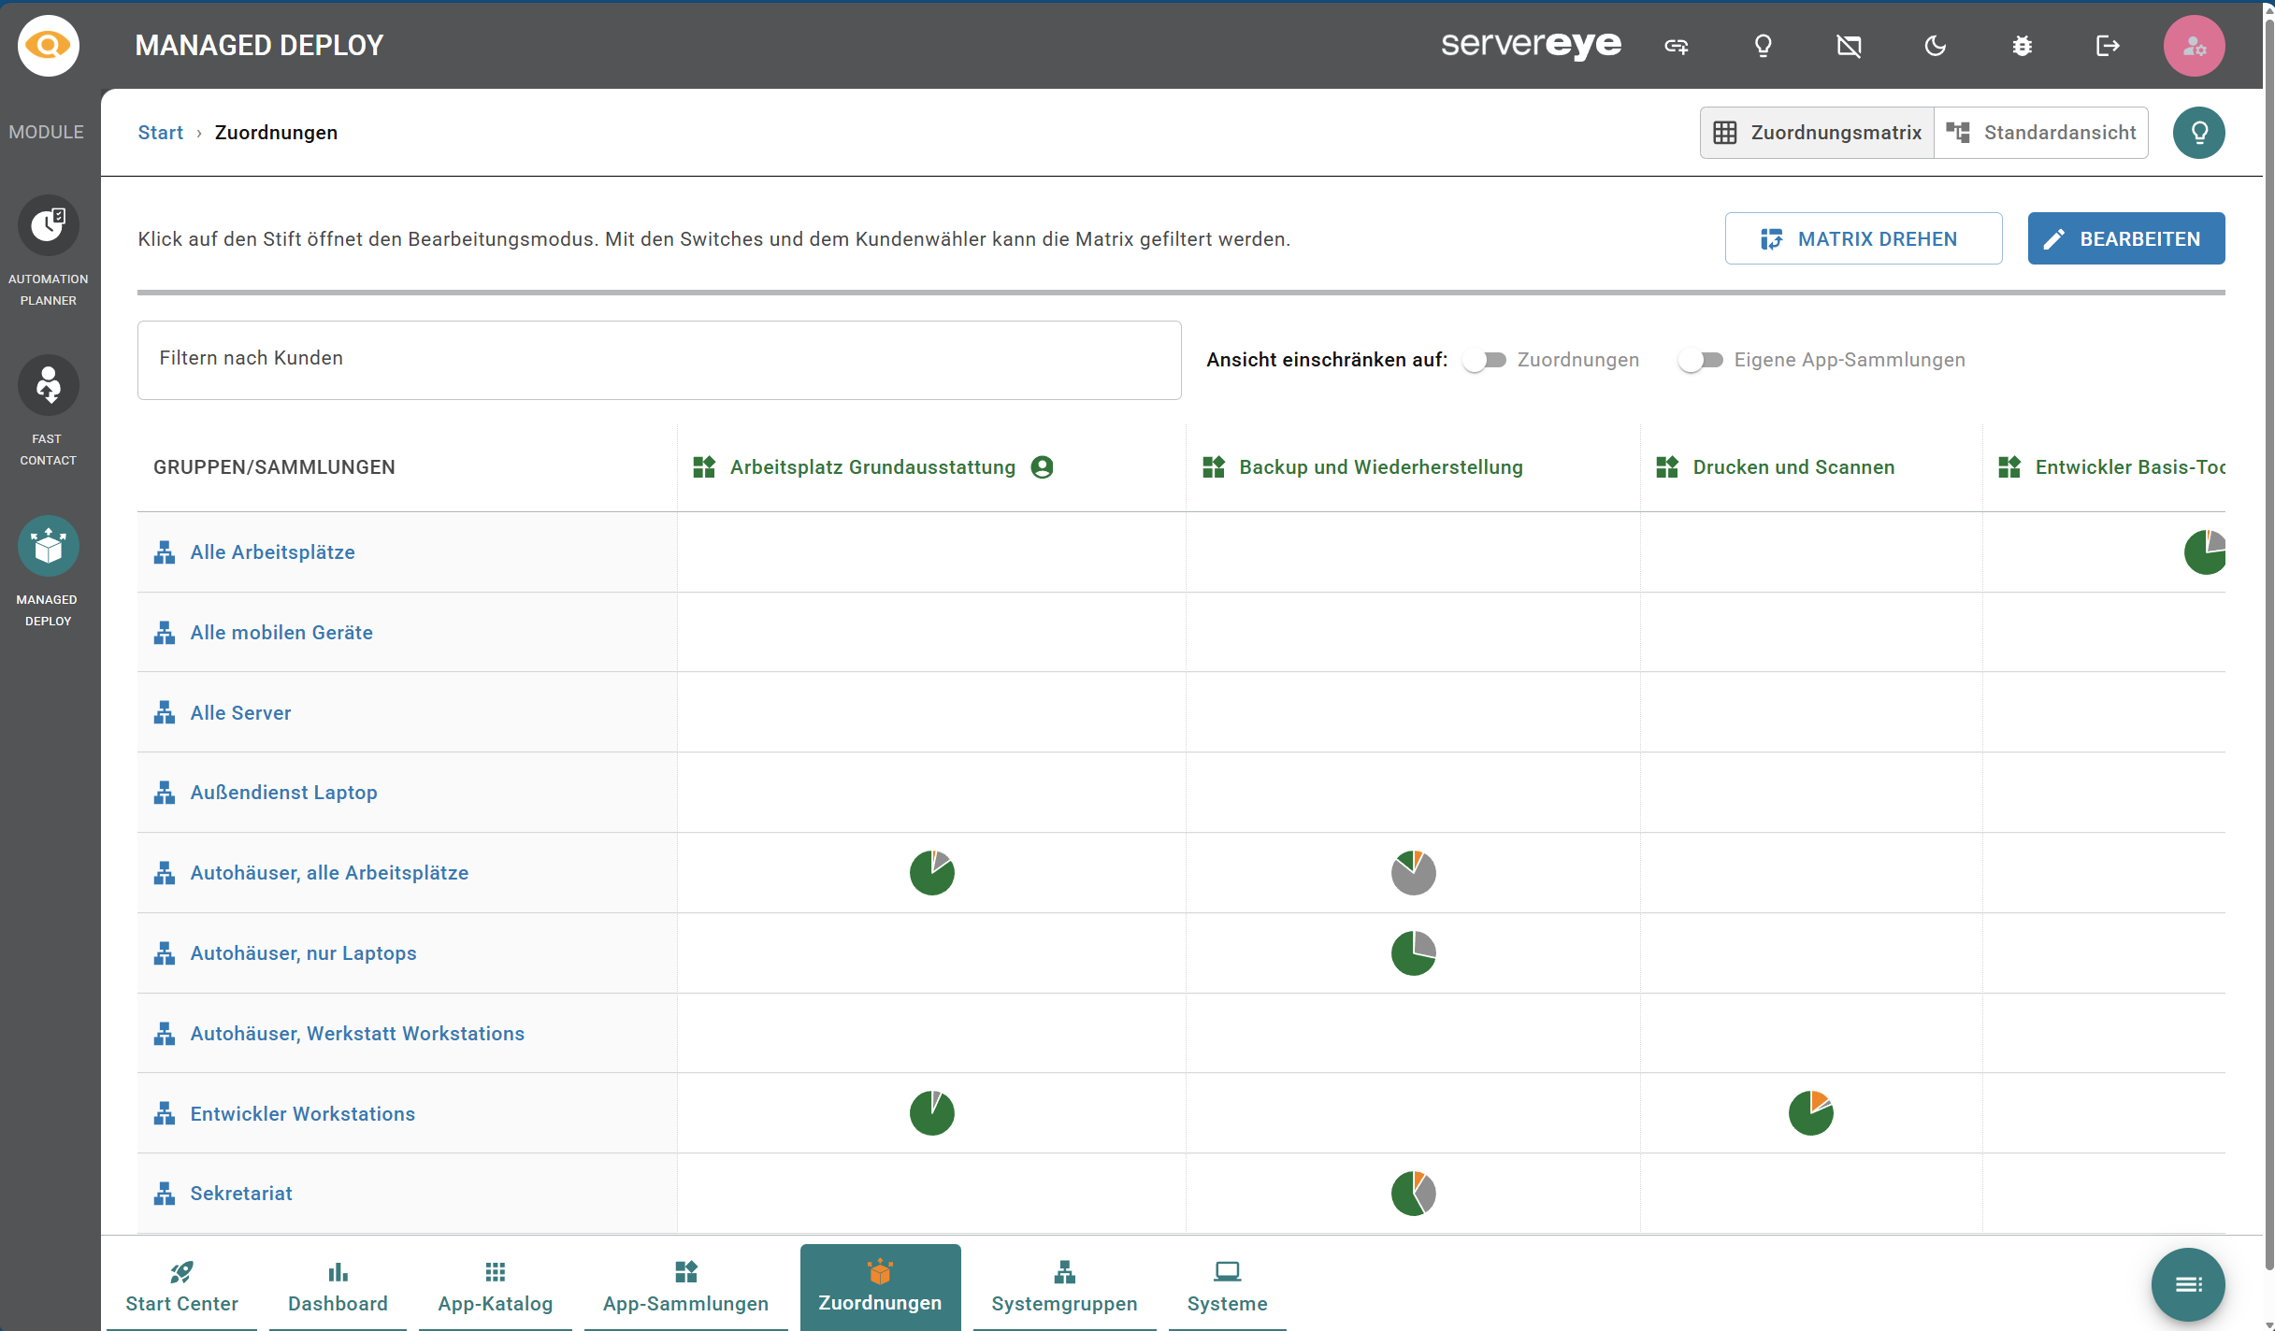The height and width of the screenshot is (1331, 2275).
Task: Open the Alle Arbeitsplätze group link
Action: (x=272, y=552)
